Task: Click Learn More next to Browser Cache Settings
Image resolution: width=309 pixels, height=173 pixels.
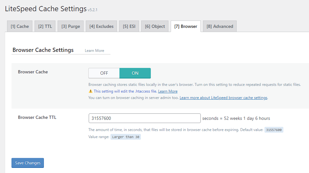Action: click(94, 51)
